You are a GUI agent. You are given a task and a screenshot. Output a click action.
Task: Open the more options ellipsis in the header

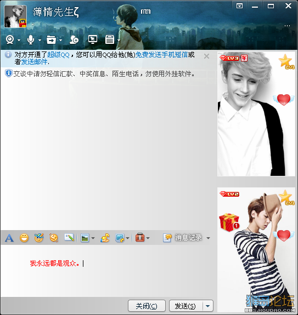[287, 26]
